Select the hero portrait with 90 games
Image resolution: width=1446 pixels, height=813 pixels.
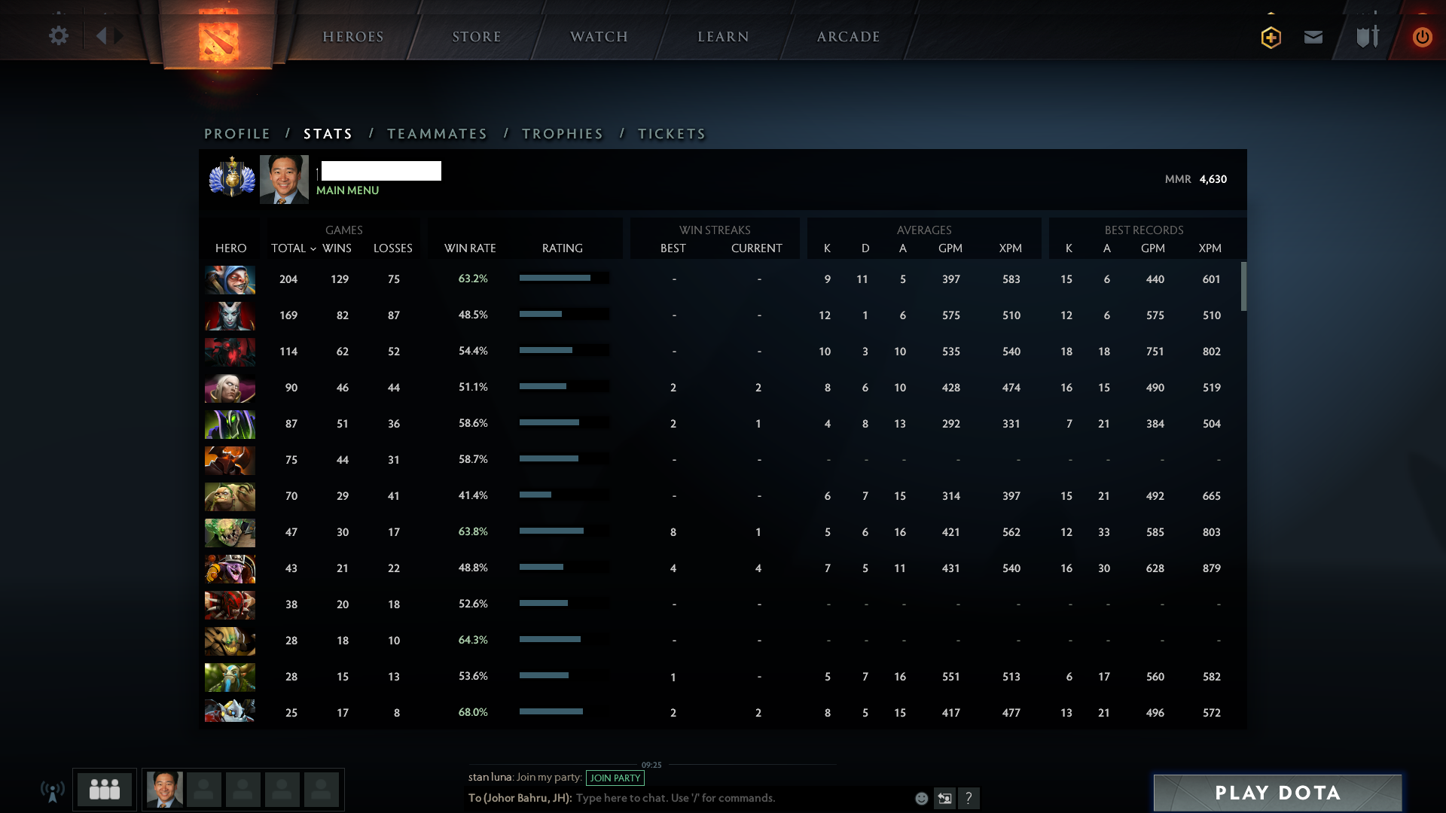coord(230,388)
